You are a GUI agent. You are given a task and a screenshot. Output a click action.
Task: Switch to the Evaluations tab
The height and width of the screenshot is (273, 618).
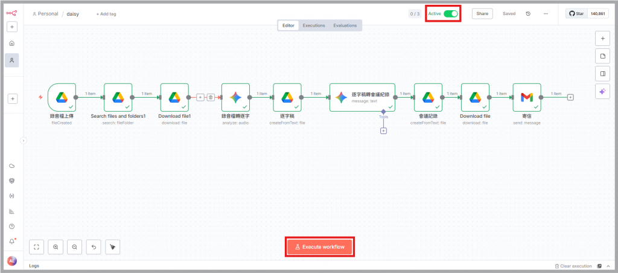345,25
